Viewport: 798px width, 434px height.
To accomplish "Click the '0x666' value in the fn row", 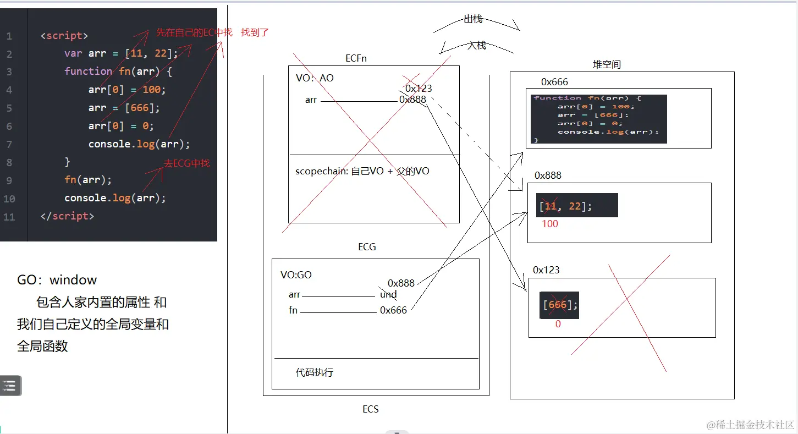I will click(393, 310).
